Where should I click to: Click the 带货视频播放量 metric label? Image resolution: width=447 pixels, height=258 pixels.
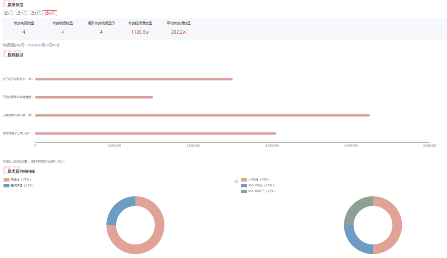pyautogui.click(x=140, y=24)
